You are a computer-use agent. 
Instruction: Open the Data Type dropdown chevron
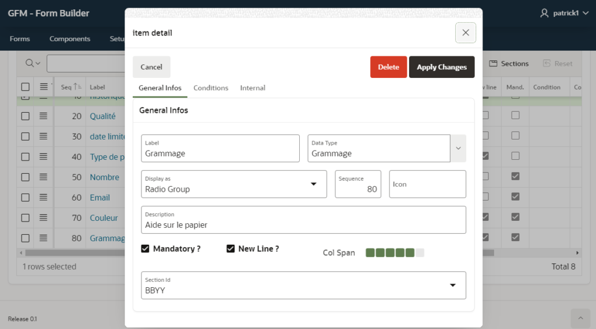(459, 148)
